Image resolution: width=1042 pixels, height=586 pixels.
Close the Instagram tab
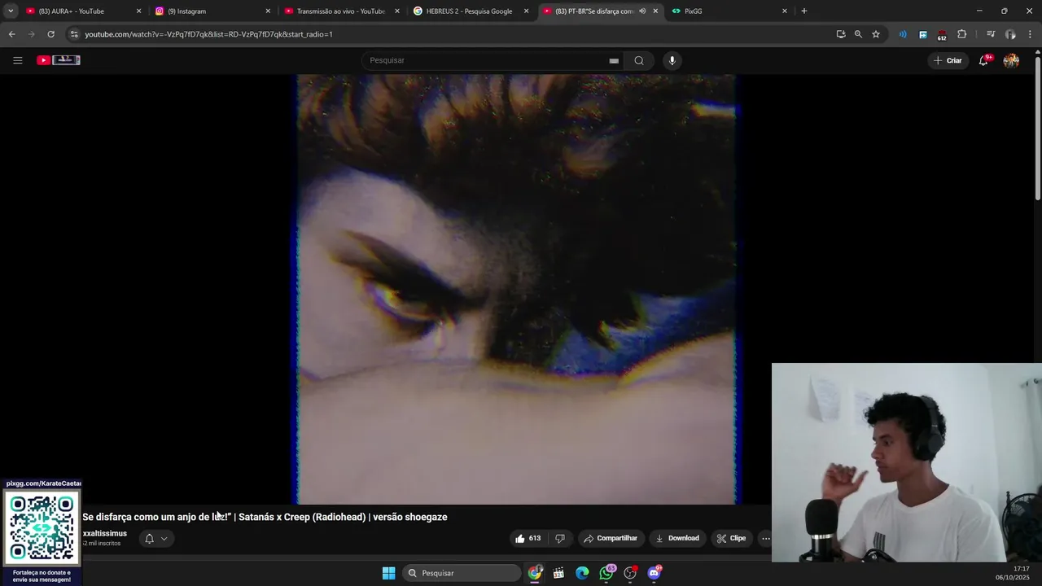click(x=268, y=11)
